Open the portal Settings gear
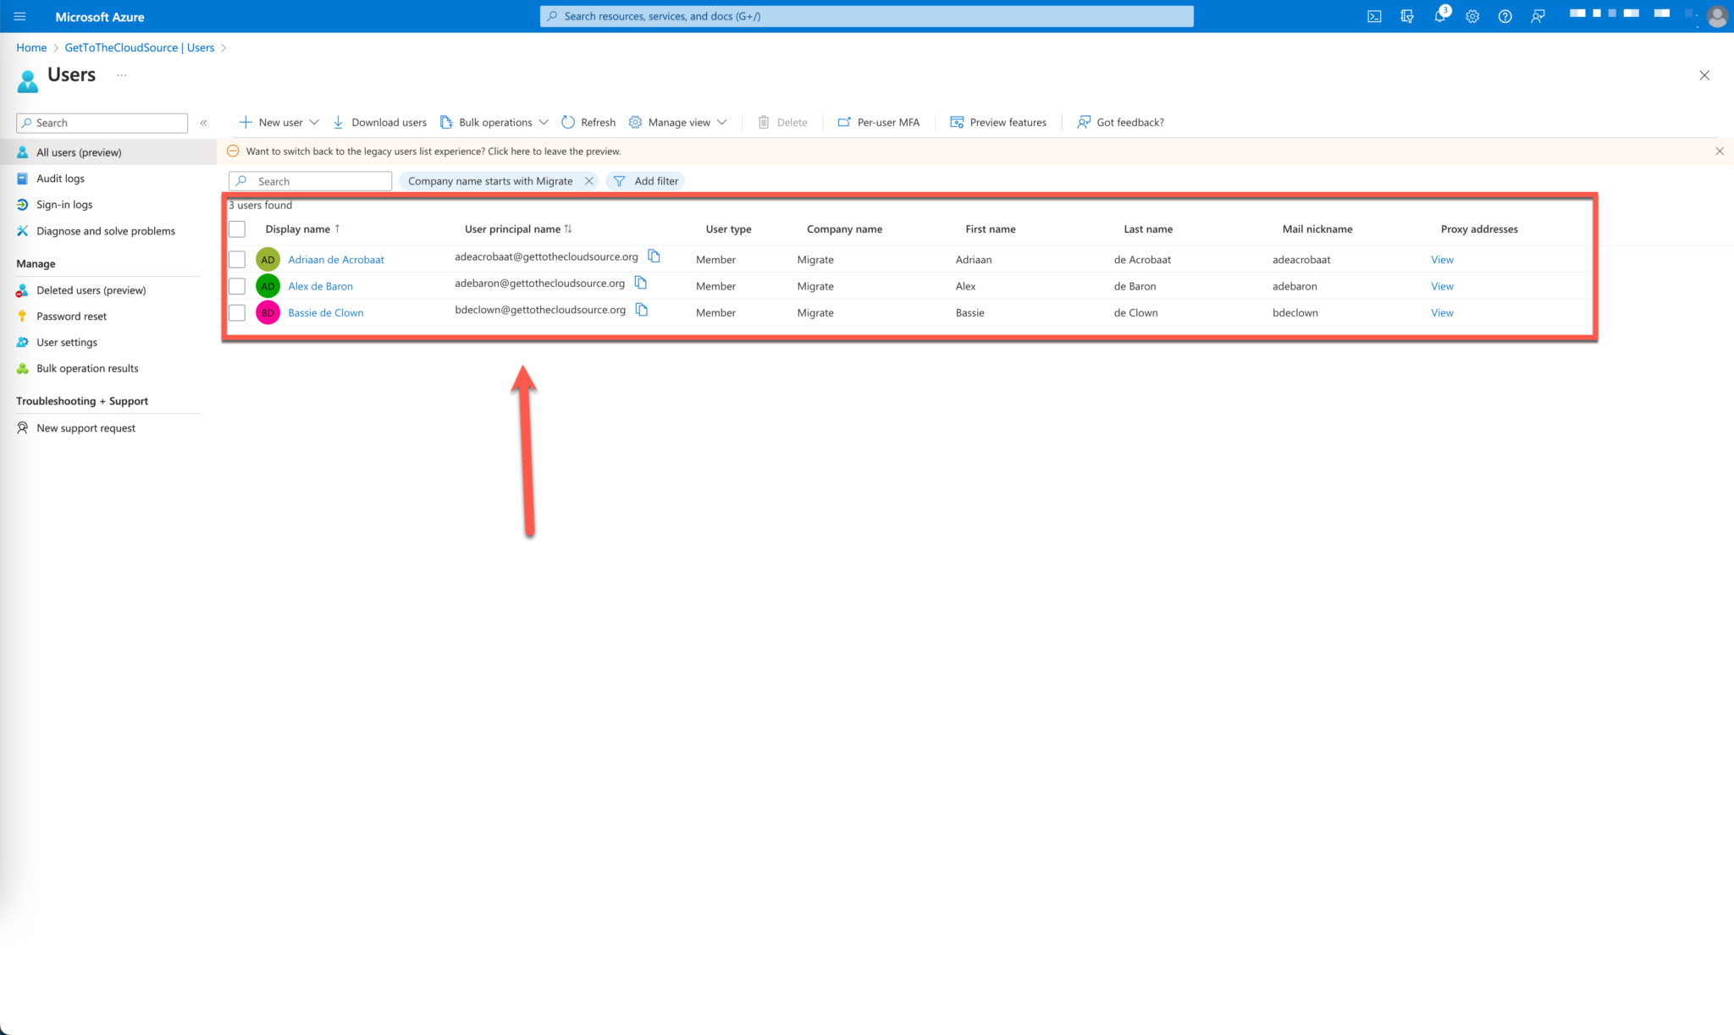Viewport: 1734px width, 1035px height. coord(1472,16)
